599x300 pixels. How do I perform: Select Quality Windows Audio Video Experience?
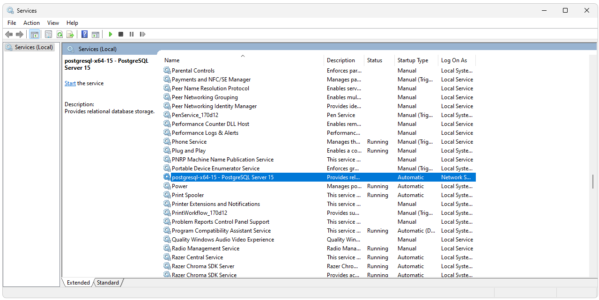pyautogui.click(x=223, y=240)
